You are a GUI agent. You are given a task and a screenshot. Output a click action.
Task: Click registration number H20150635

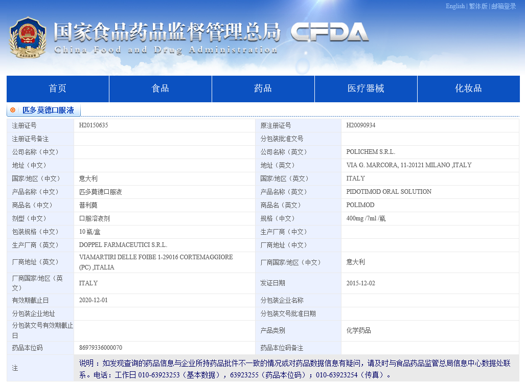click(94, 125)
